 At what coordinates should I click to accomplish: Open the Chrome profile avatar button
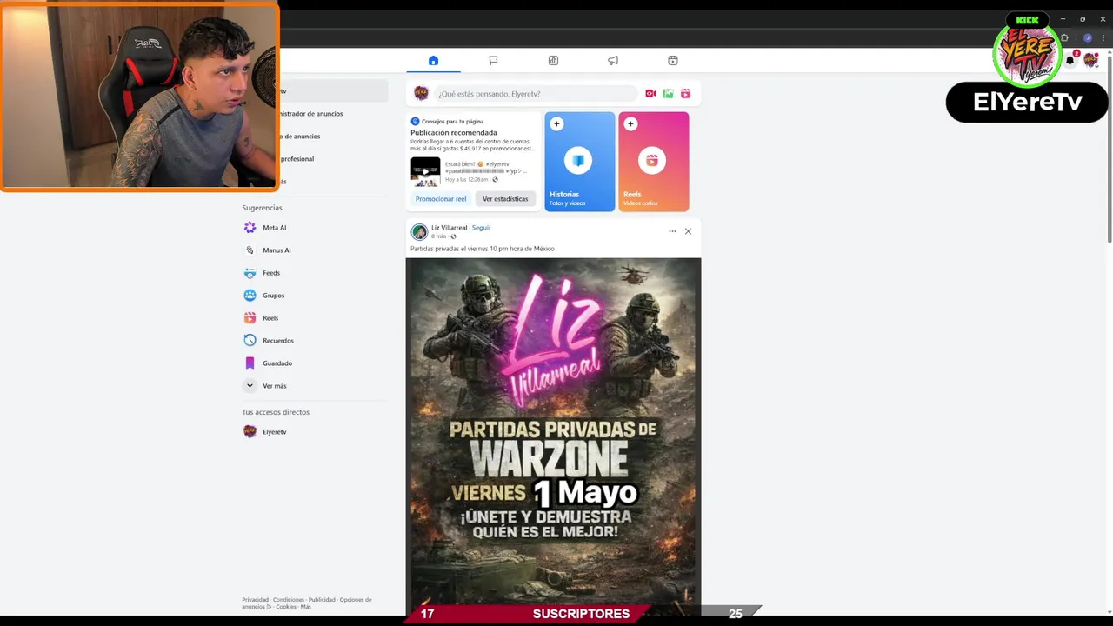1087,38
